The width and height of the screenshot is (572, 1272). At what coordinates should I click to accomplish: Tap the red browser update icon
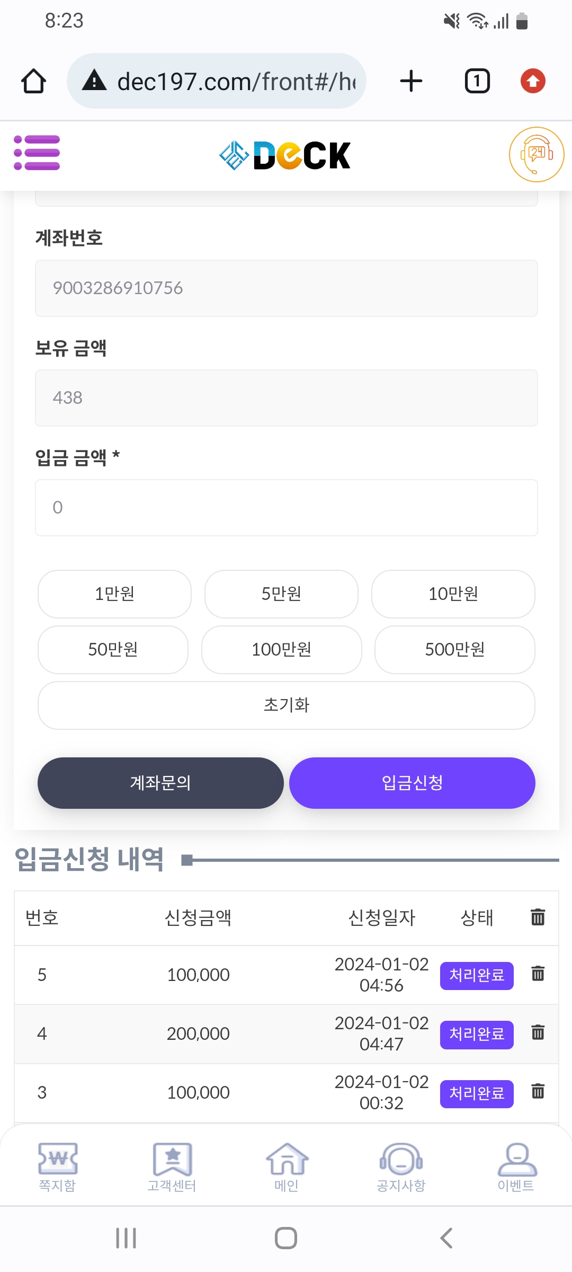[533, 81]
